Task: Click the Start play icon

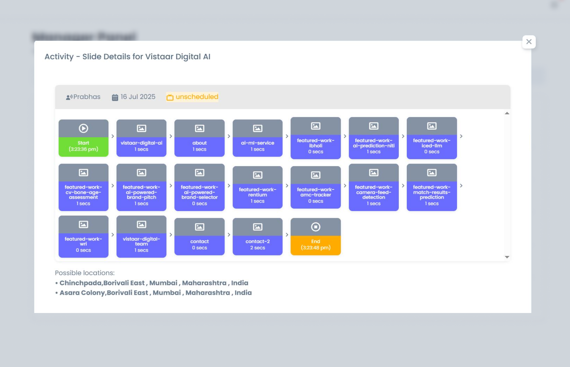Action: tap(83, 128)
